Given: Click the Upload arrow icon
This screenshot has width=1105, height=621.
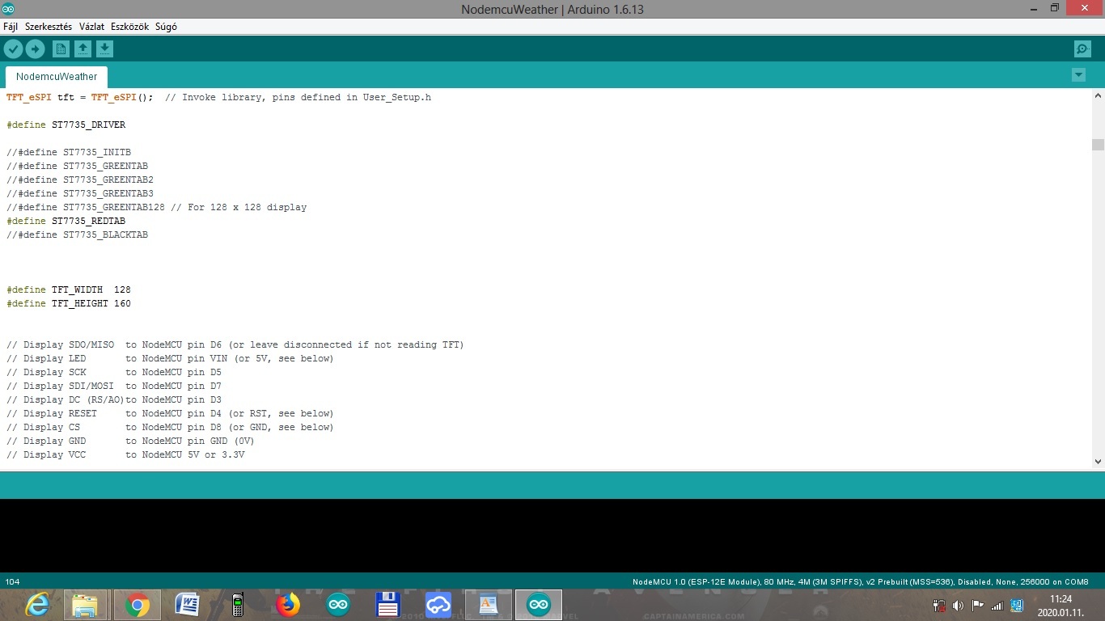Looking at the screenshot, I should tap(35, 49).
